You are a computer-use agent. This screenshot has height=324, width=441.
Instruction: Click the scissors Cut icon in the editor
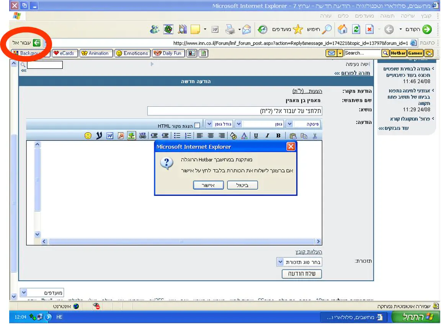point(315,135)
